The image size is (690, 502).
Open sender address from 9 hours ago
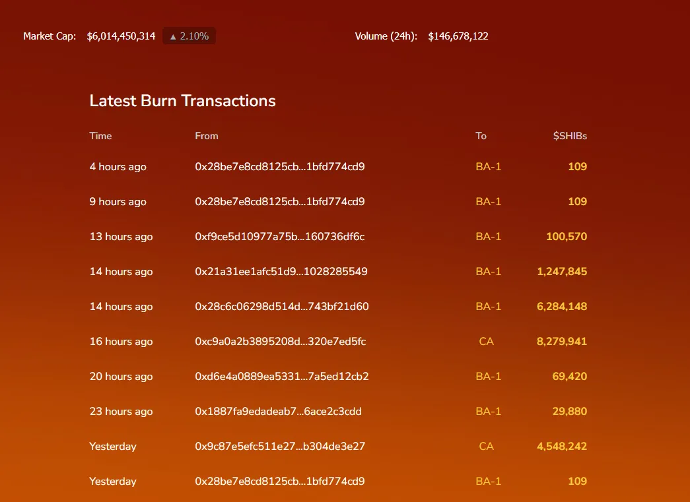pyautogui.click(x=279, y=202)
